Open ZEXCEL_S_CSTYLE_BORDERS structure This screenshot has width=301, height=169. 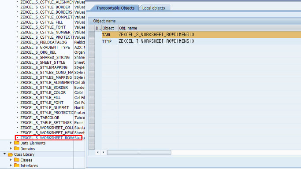pyautogui.click(x=46, y=12)
